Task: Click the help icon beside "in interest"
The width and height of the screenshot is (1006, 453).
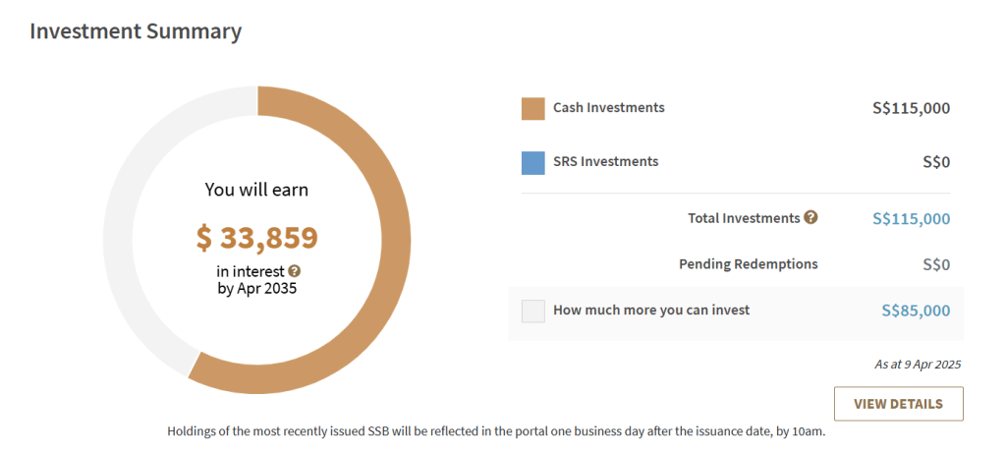Action: [294, 271]
